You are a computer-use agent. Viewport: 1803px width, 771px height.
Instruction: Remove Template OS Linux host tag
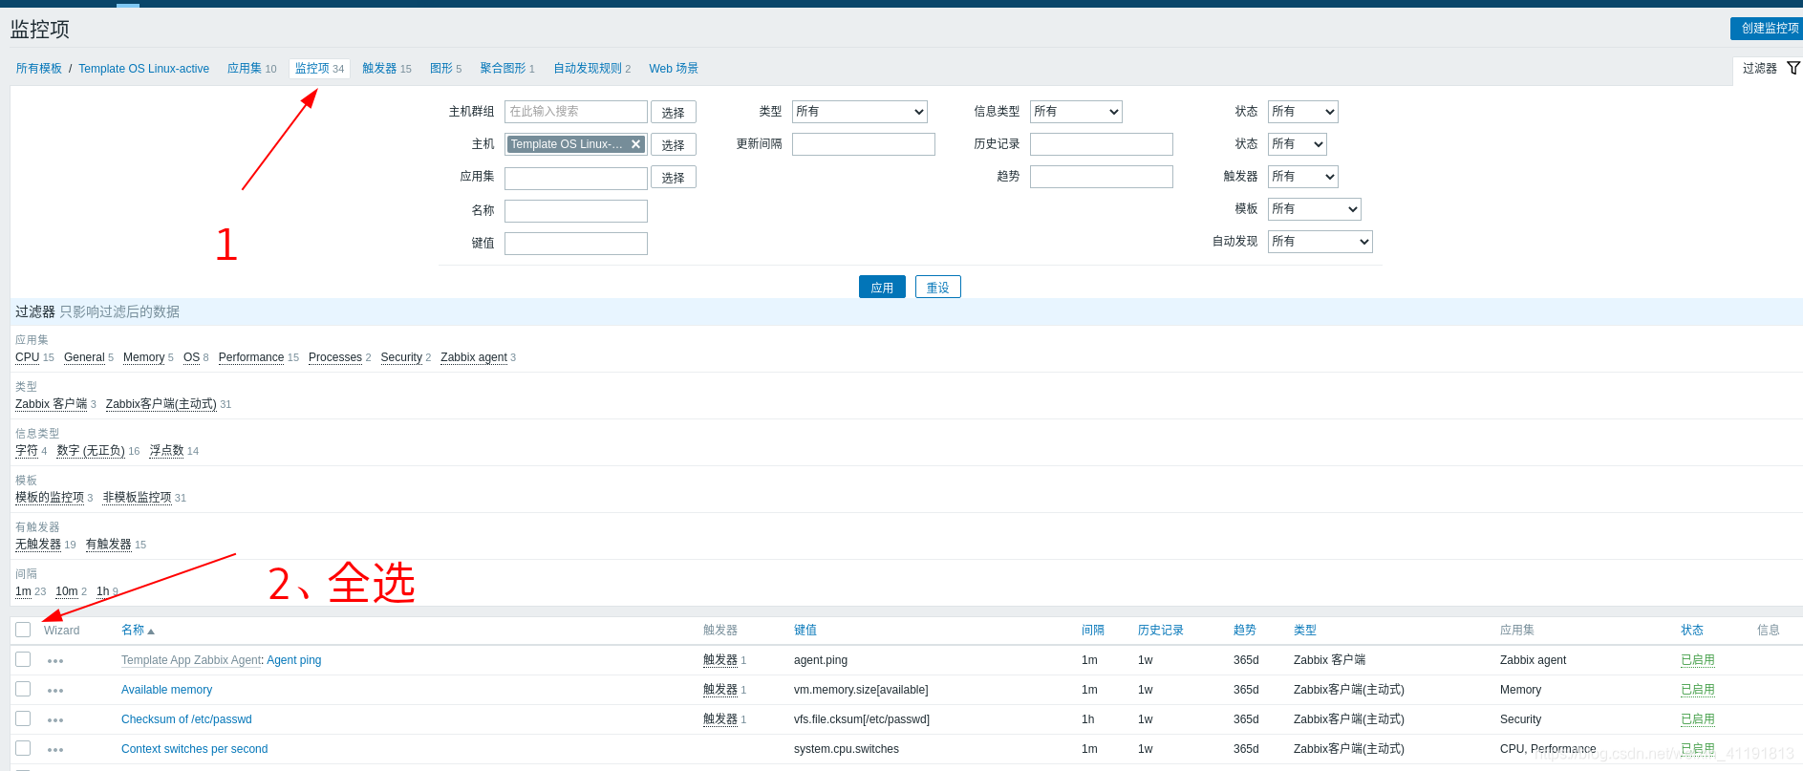pos(635,144)
